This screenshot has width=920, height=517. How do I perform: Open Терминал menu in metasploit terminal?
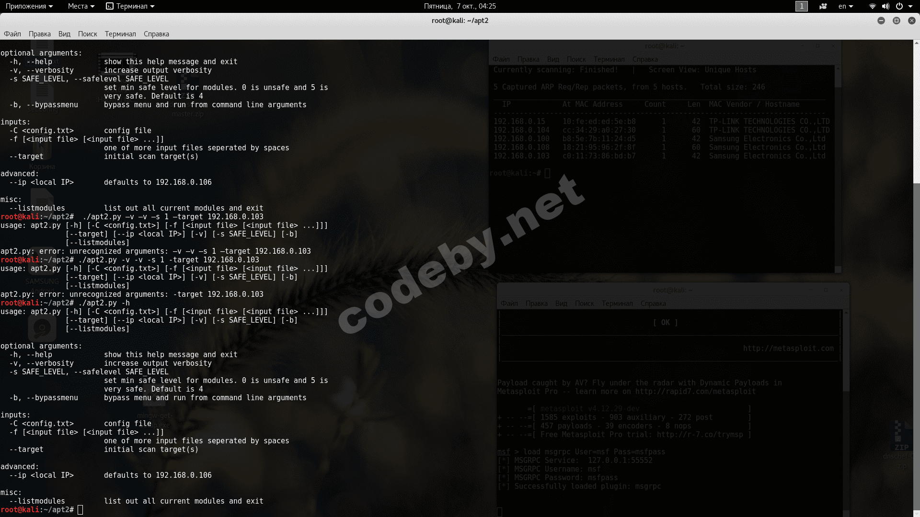click(617, 303)
